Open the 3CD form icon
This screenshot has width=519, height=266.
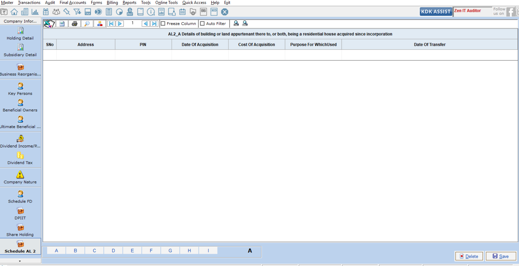[214, 12]
